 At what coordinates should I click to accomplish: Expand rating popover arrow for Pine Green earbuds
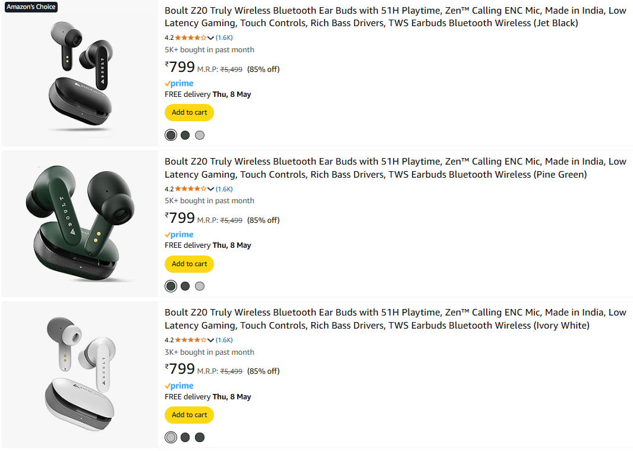pos(210,189)
